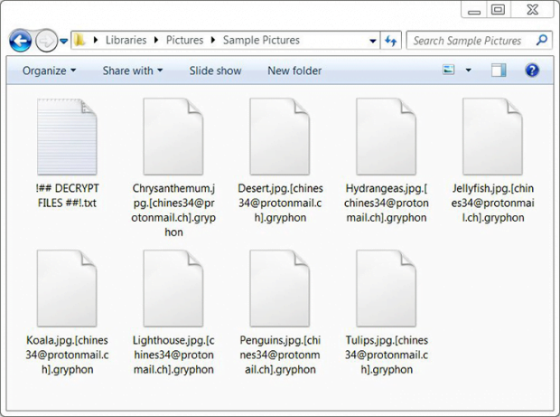
Task: Open the Share with menu
Action: [x=133, y=71]
